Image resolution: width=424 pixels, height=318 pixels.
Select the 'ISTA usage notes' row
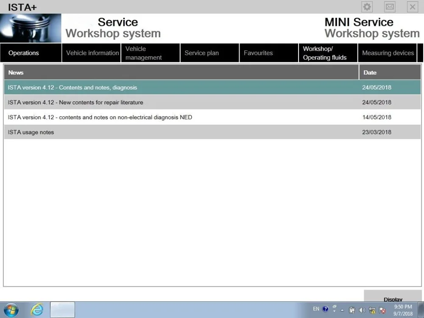[212, 132]
